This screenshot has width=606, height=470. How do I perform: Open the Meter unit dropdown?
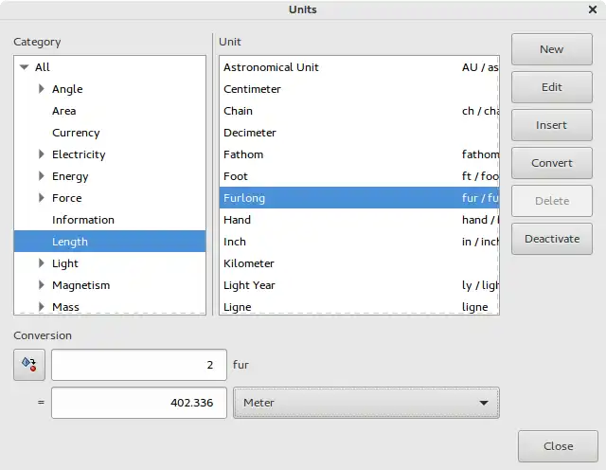coord(365,403)
